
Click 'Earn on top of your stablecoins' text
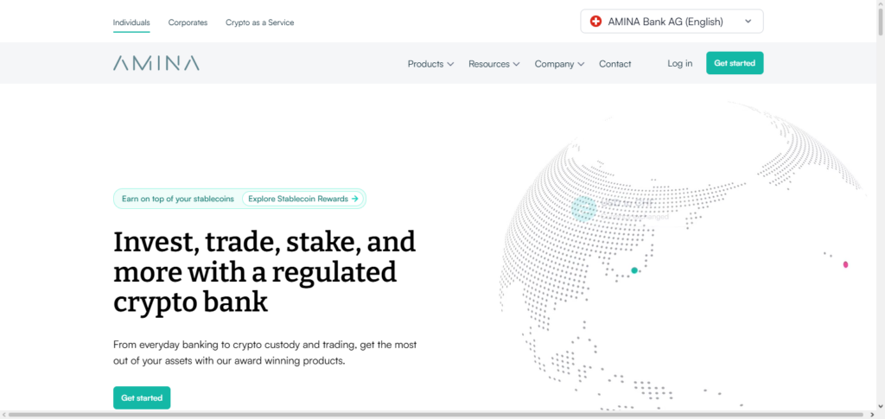click(x=178, y=199)
